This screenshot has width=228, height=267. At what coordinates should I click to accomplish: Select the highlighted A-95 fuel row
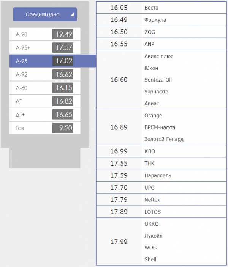coord(52,61)
